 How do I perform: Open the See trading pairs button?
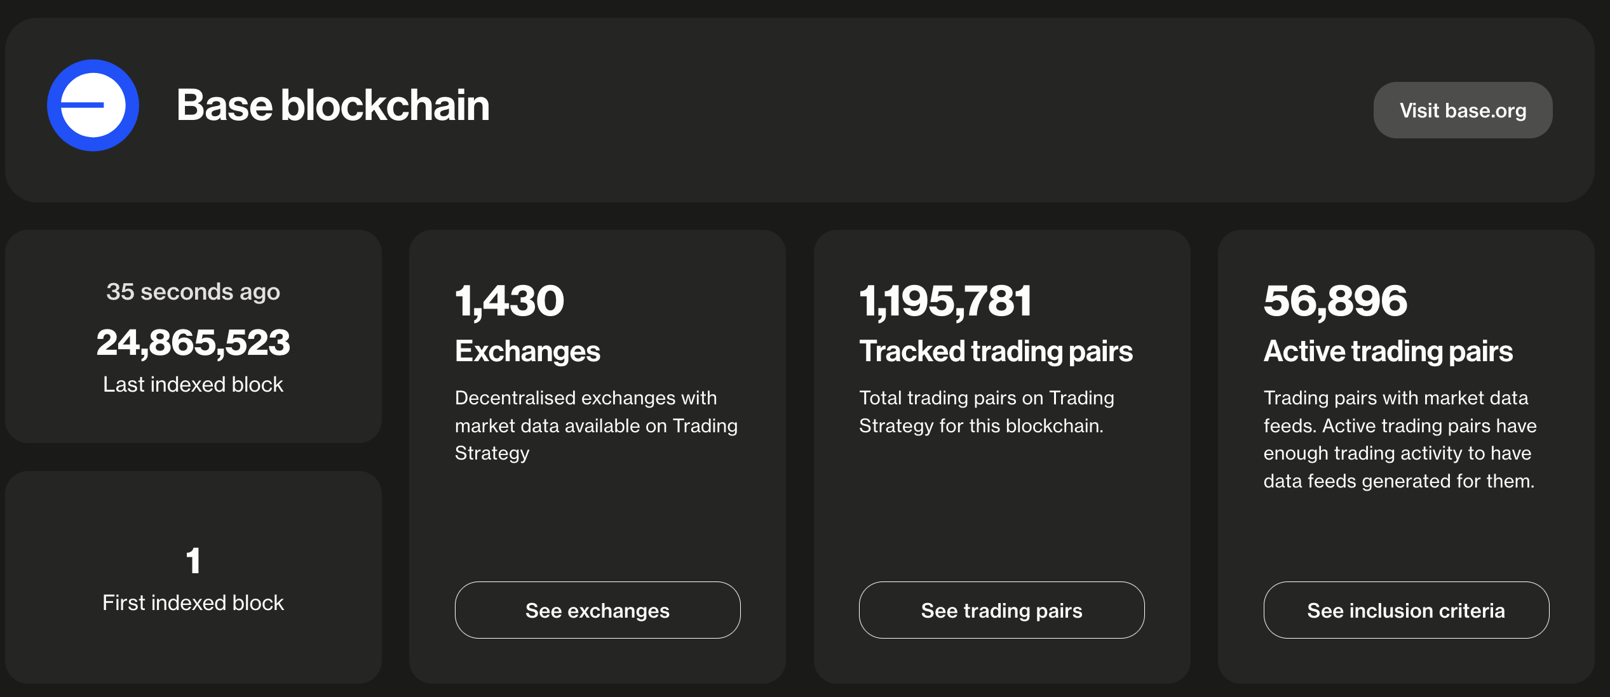(x=1001, y=611)
